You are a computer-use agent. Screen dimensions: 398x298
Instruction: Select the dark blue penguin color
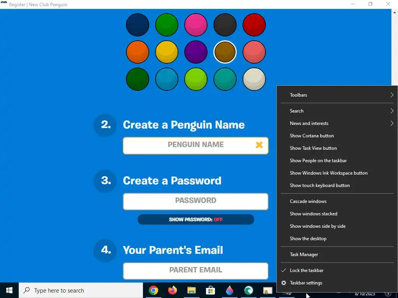pos(137,25)
